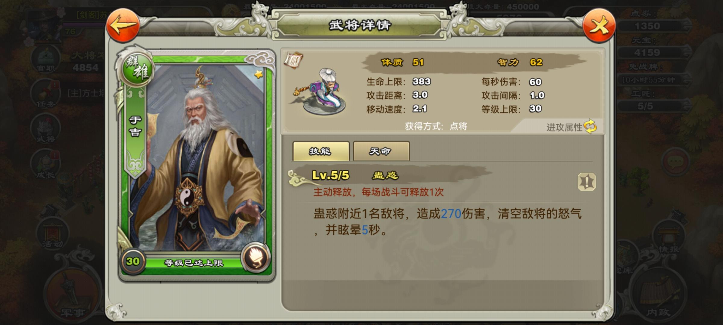The image size is (723, 325).
Task: Click the gold star on card
Action: pyautogui.click(x=258, y=74)
